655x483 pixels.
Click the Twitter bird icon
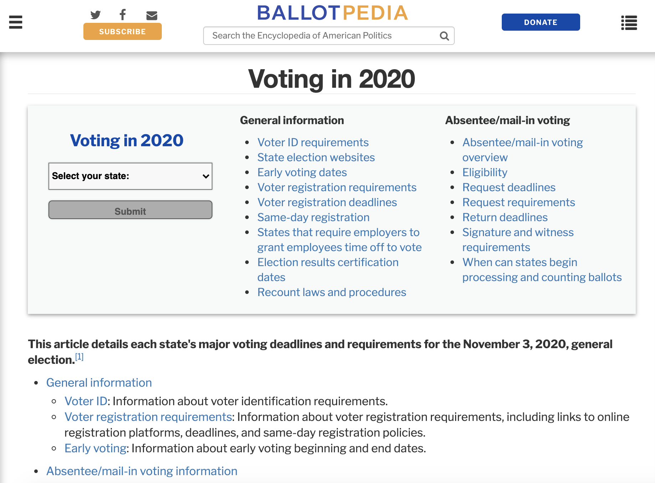[x=95, y=15]
